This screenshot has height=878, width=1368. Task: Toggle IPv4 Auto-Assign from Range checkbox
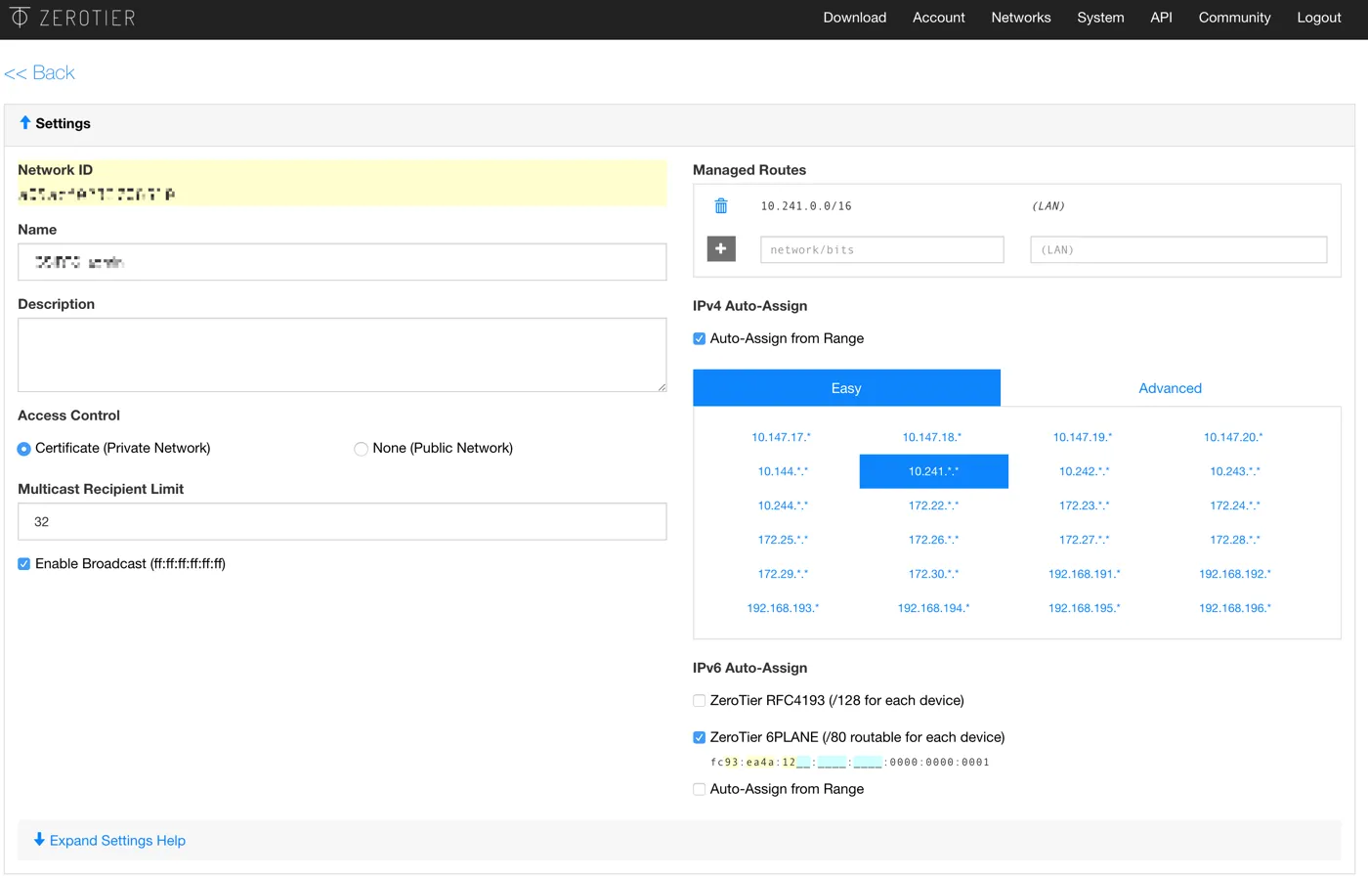pos(699,338)
